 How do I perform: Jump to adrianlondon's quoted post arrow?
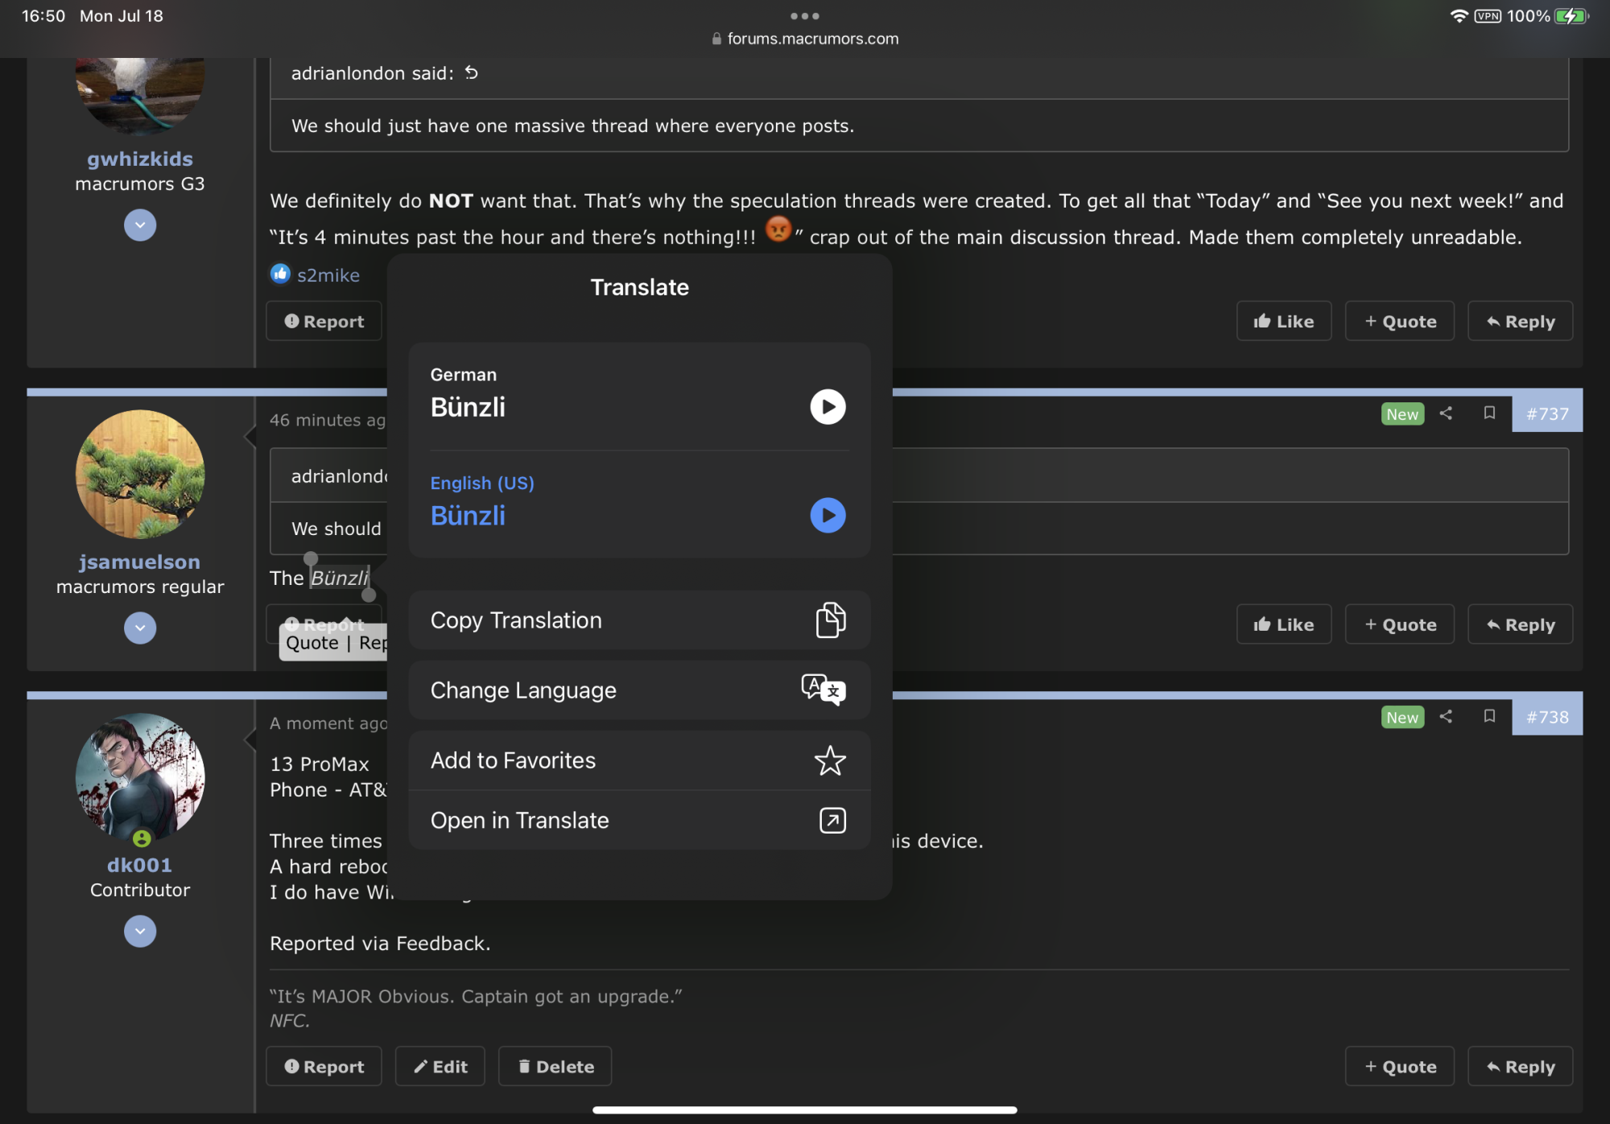[472, 73]
